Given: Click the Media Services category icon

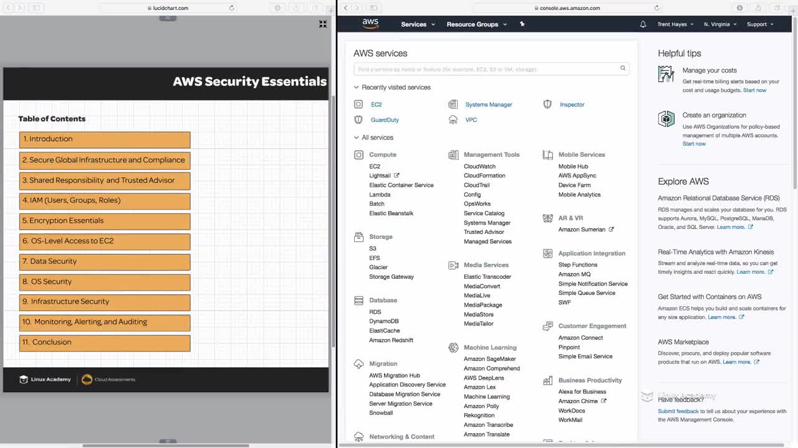Looking at the screenshot, I should pyautogui.click(x=453, y=265).
